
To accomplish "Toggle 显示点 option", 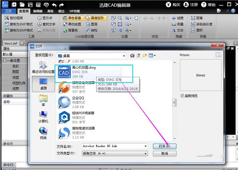I will coord(45,18).
